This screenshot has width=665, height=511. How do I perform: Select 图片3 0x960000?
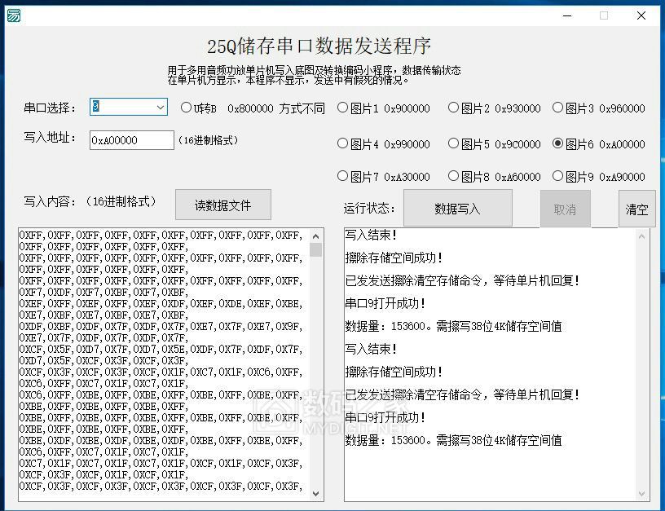tap(558, 108)
